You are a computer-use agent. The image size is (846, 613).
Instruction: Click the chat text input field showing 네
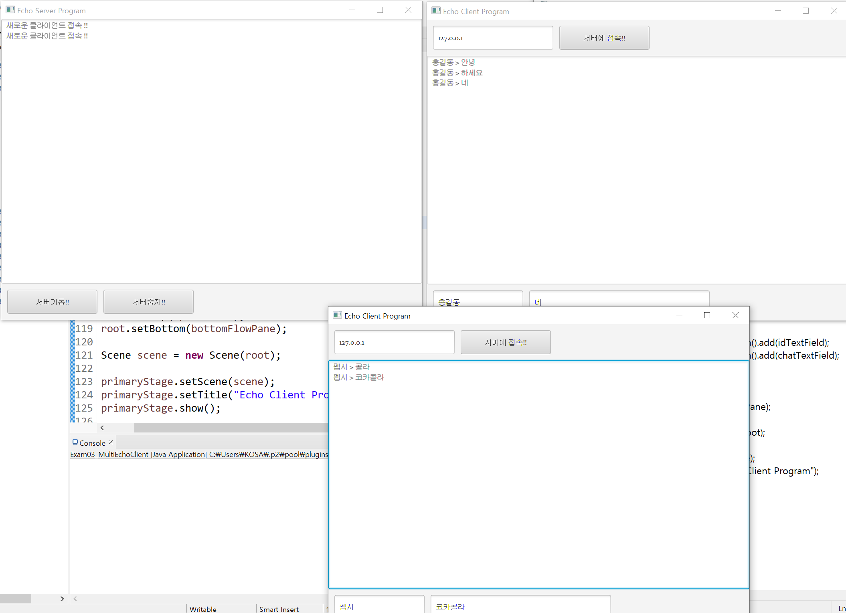[x=619, y=302]
